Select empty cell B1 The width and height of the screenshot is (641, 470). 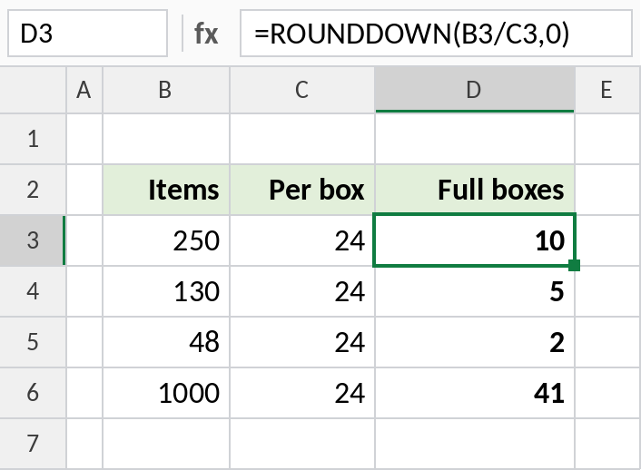pos(166,139)
